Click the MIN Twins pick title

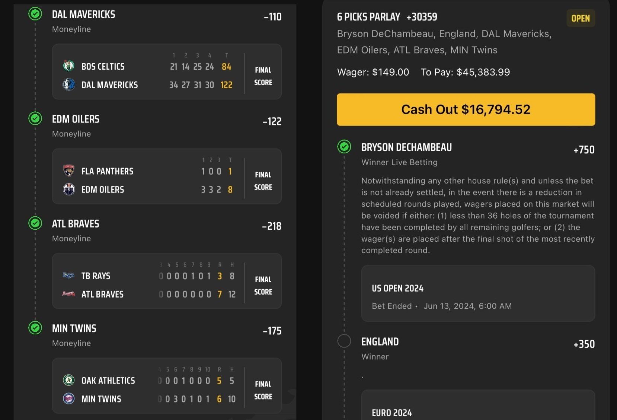74,328
